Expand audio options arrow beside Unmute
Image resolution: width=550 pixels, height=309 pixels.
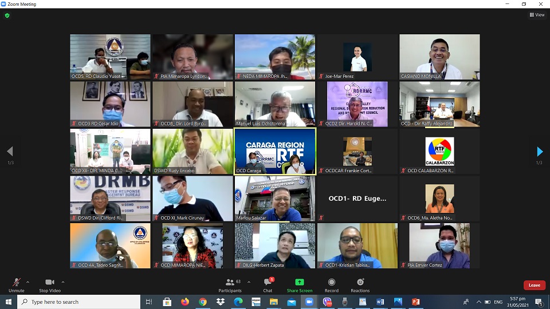[x=28, y=282]
